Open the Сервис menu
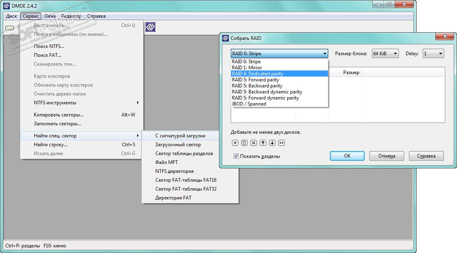The height and width of the screenshot is (253, 457). coord(31,16)
